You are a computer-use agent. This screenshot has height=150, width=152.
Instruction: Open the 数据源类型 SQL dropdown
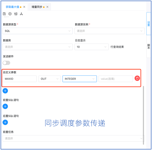(x=38, y=31)
